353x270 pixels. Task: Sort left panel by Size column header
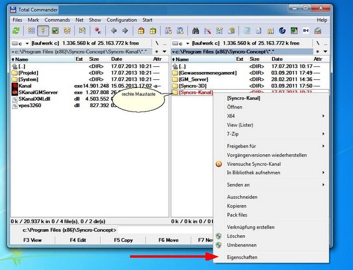pyautogui.click(x=99, y=59)
